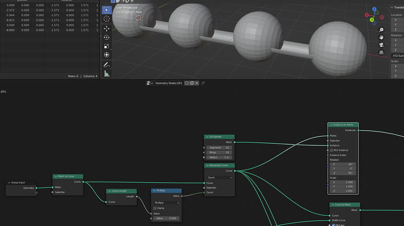Open the XYZ Euler rotation mode dropdown
This screenshot has height=226, width=404.
pyautogui.click(x=398, y=56)
